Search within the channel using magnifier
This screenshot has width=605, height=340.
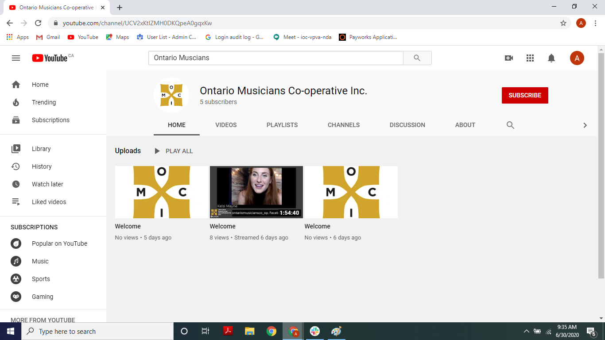pos(510,125)
